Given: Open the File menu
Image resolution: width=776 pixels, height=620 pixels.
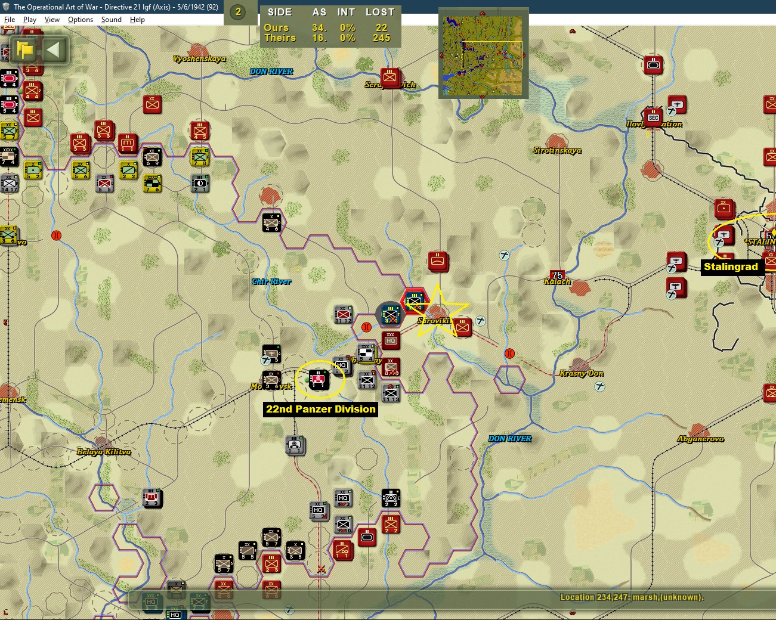Looking at the screenshot, I should 10,20.
